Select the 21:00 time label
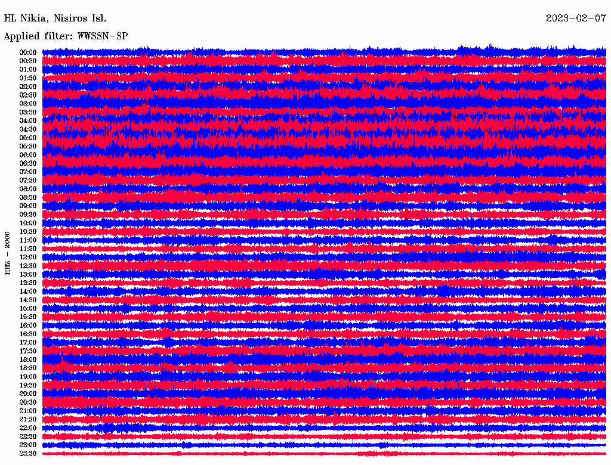Viewport: 611px width, 465px height. click(x=28, y=411)
